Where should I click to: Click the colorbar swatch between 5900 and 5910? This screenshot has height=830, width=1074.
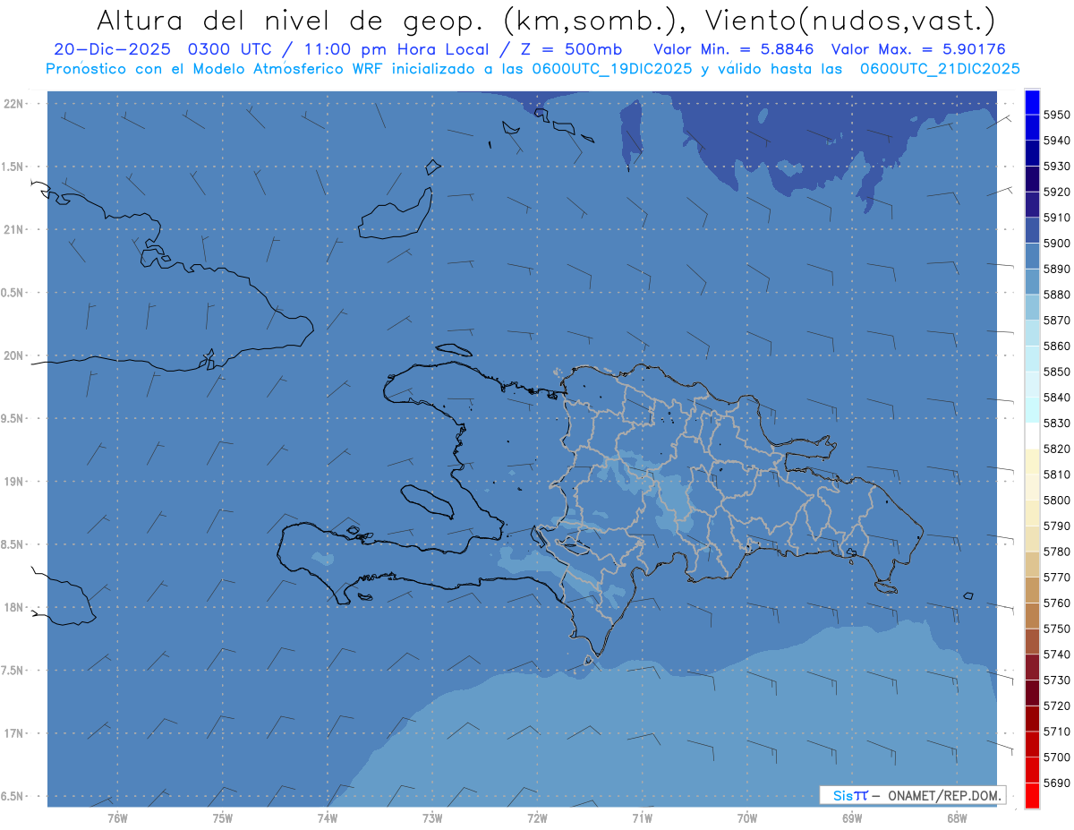pyautogui.click(x=1032, y=230)
